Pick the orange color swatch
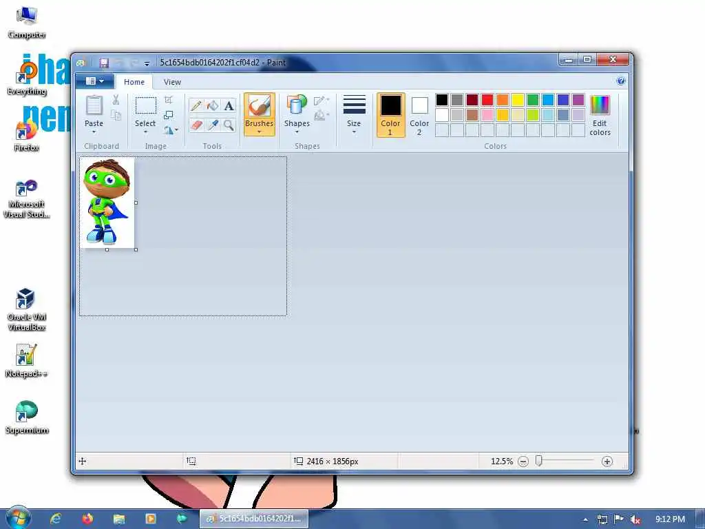This screenshot has width=705, height=529. [x=503, y=100]
